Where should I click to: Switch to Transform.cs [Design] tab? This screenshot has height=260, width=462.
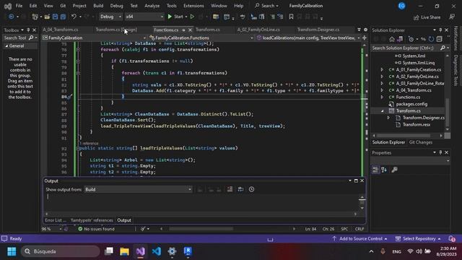[x=116, y=30]
